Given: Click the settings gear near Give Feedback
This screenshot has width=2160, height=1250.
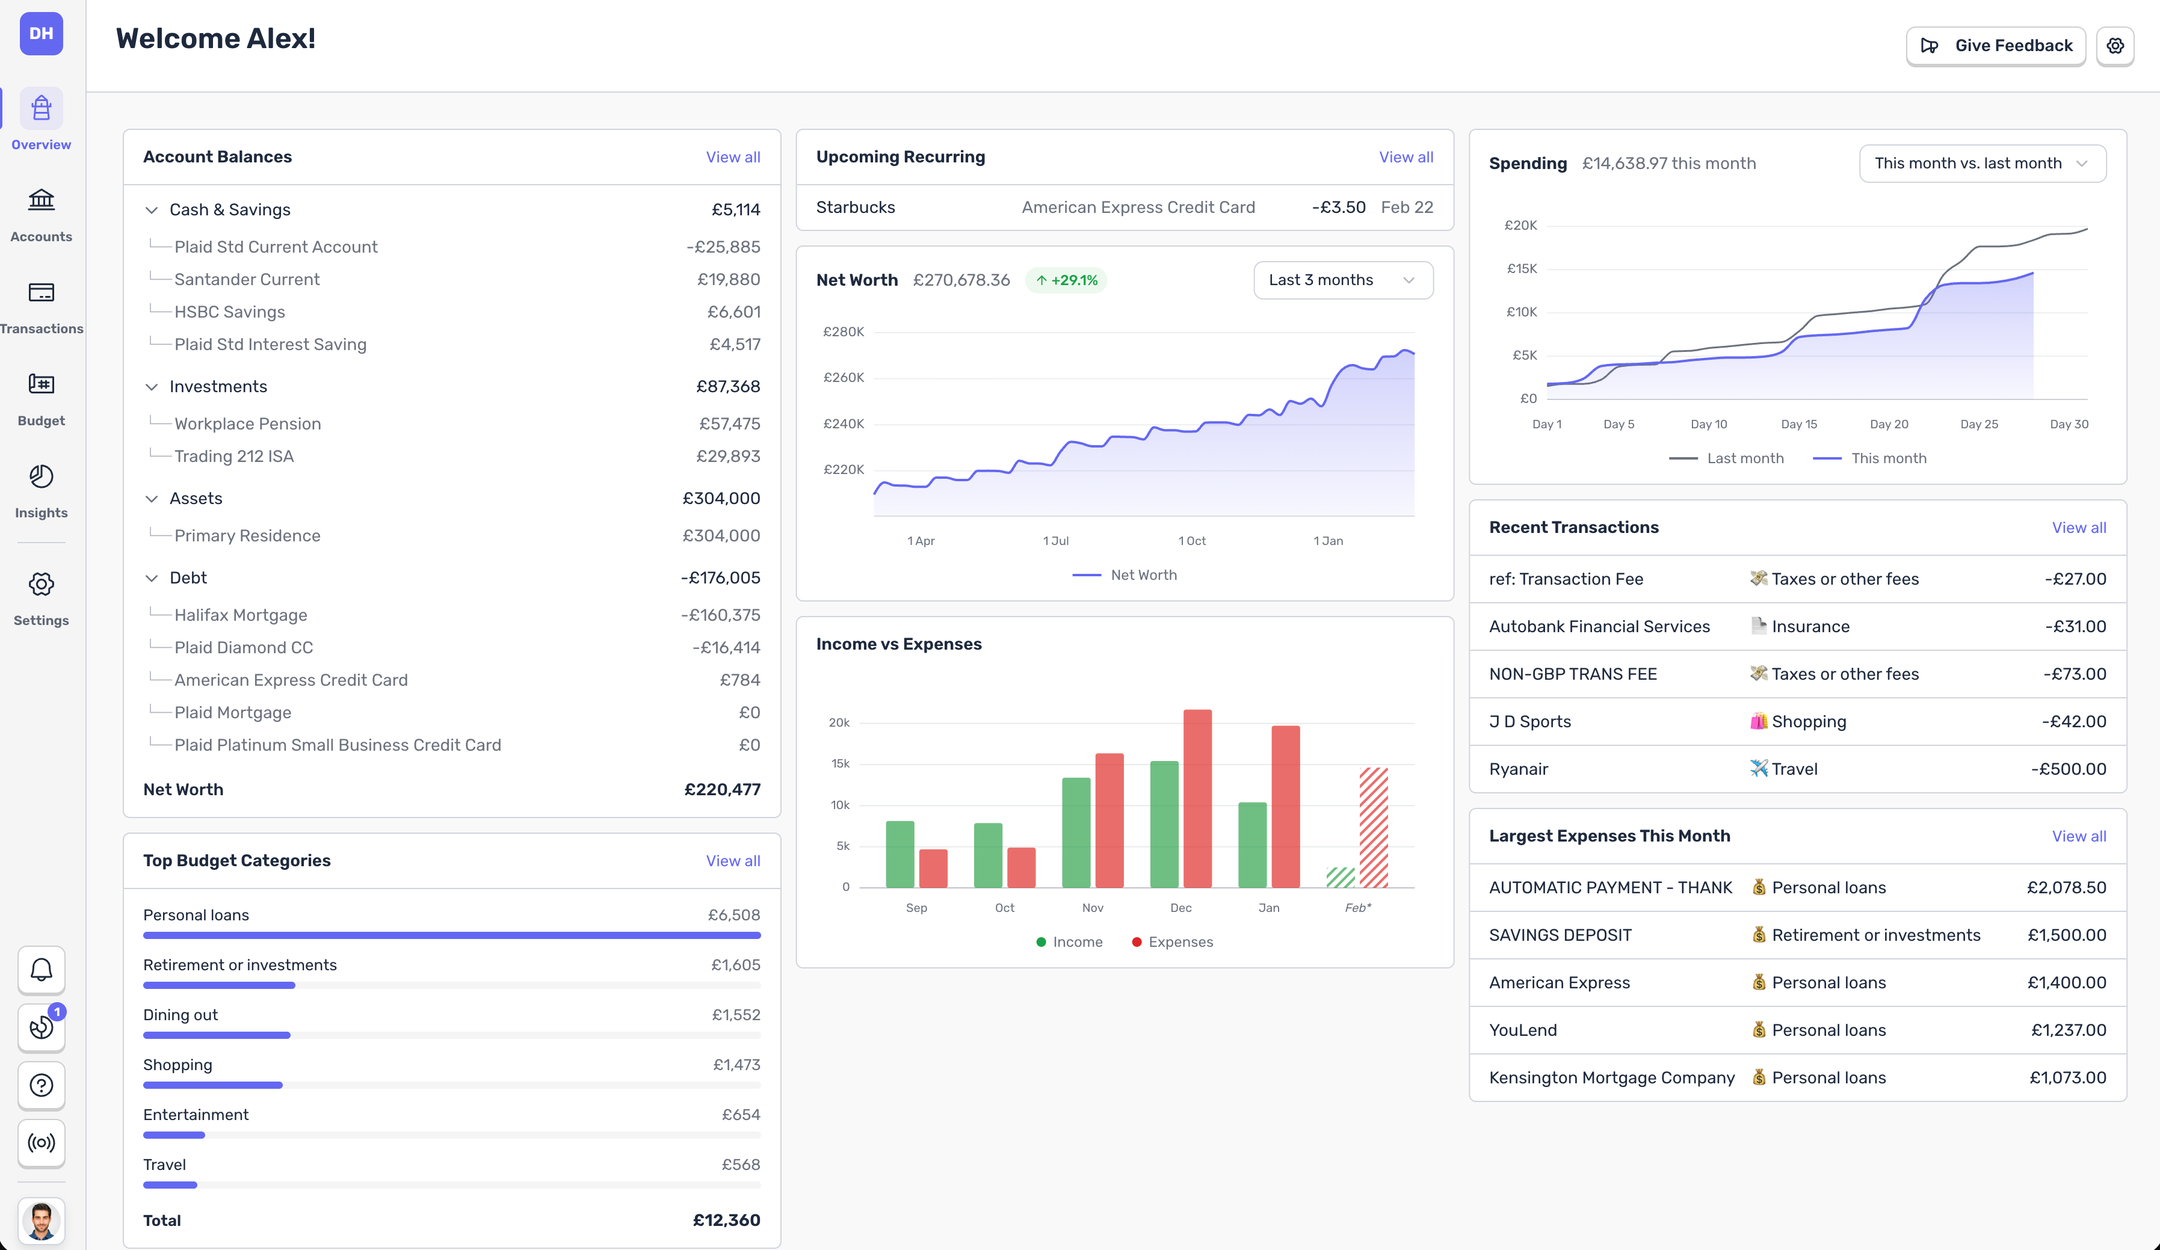Looking at the screenshot, I should (2114, 45).
